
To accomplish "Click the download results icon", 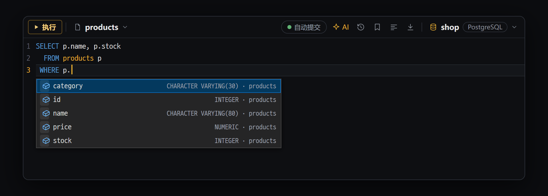I will click(x=410, y=27).
